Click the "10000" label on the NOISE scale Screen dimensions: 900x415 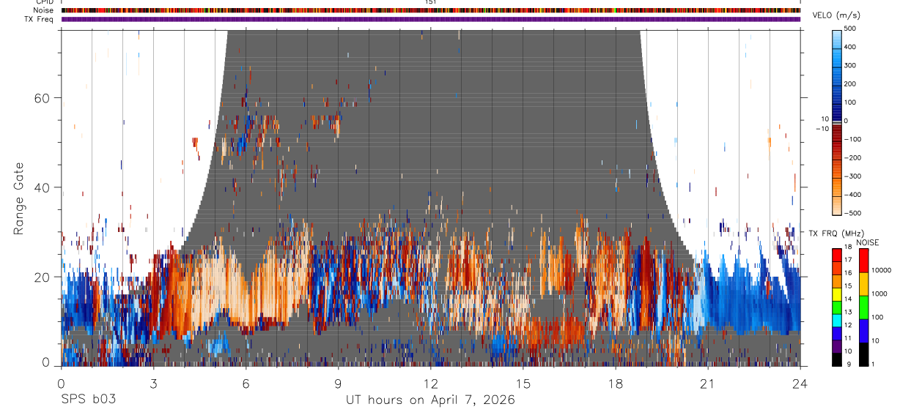[x=881, y=271]
